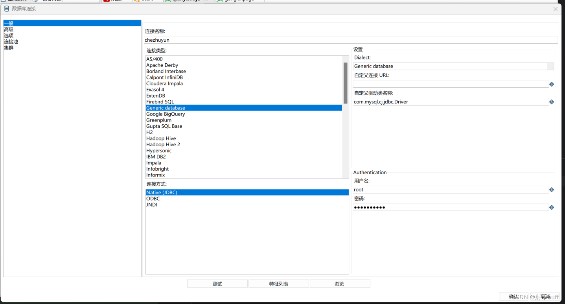The image size is (565, 304).
Task: Select Hypersonic connection type
Action: point(244,151)
